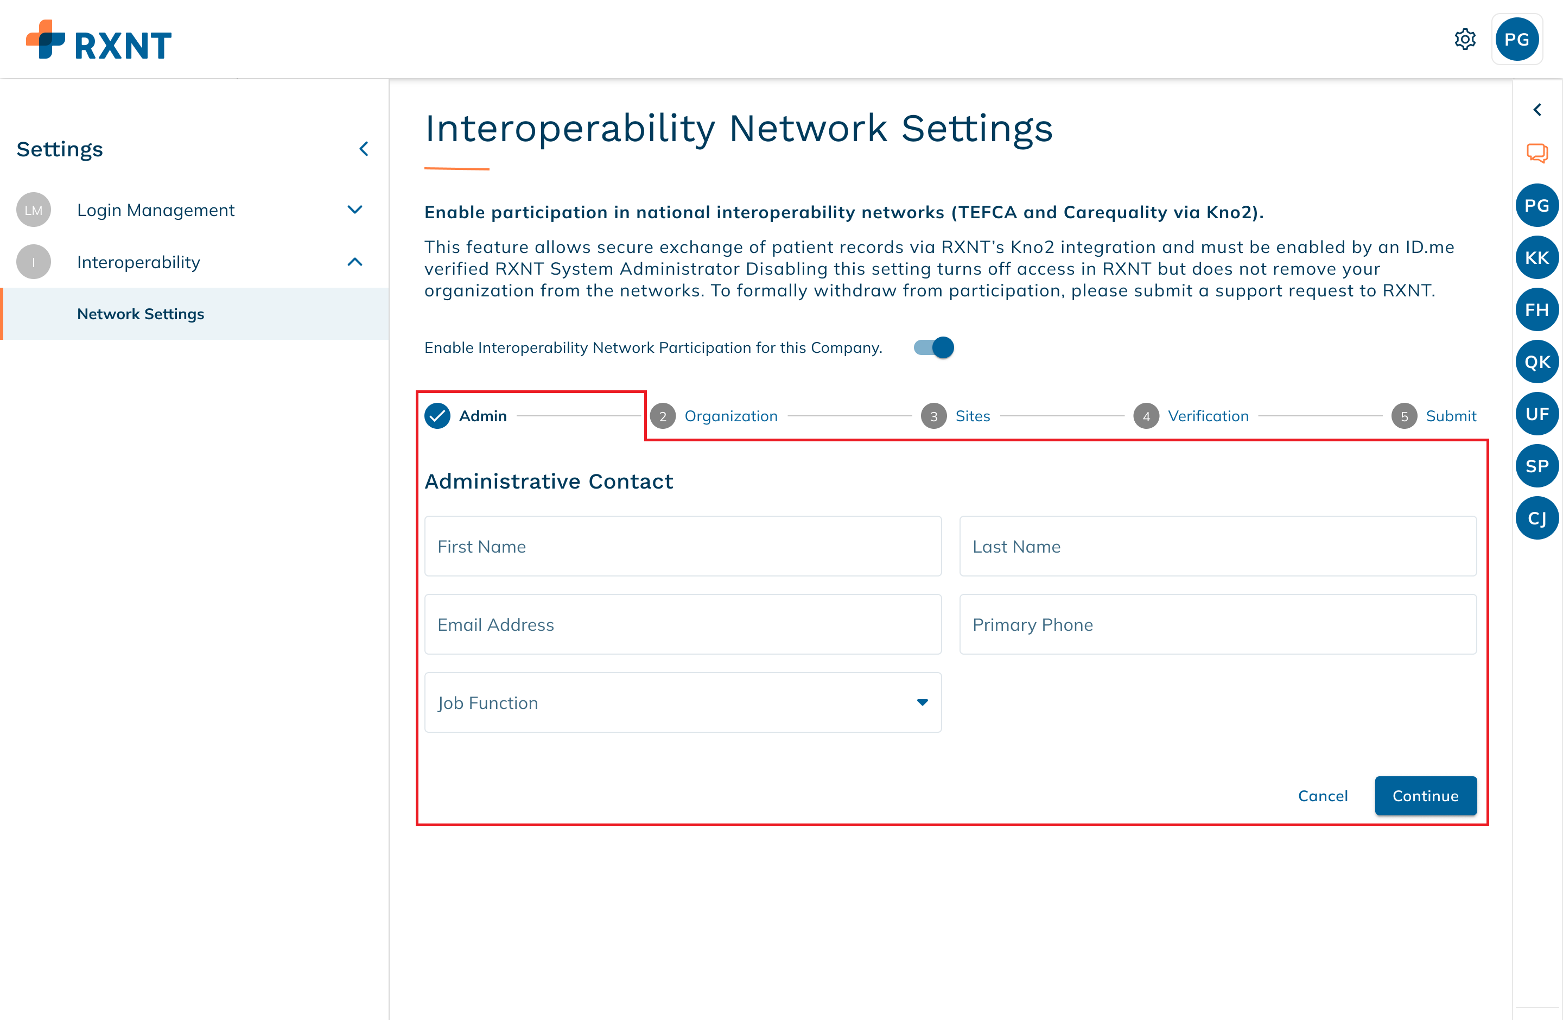Image resolution: width=1563 pixels, height=1020 pixels.
Task: Click the Administrative Contact heading
Action: (x=549, y=482)
